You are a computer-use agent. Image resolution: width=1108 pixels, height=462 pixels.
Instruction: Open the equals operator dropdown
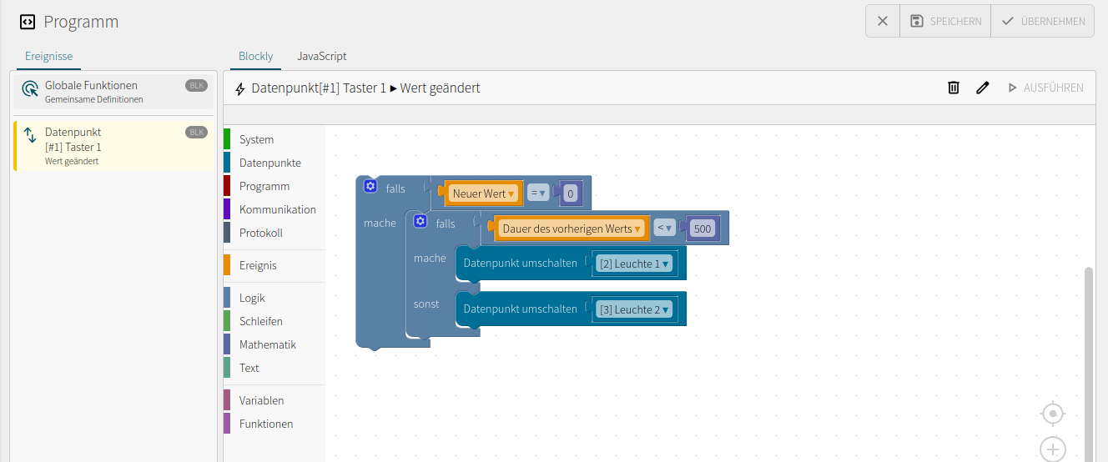538,193
